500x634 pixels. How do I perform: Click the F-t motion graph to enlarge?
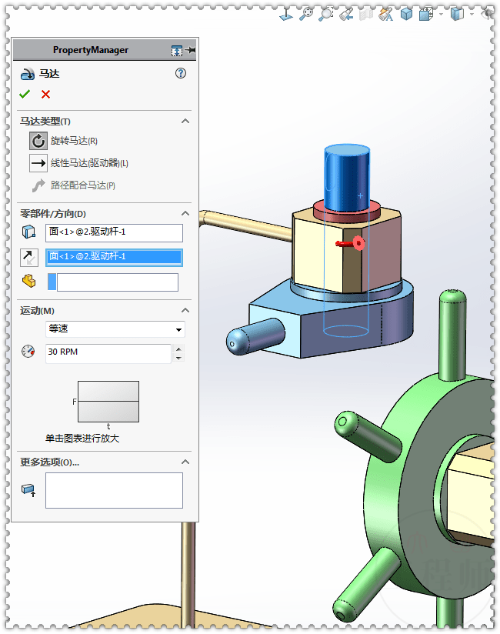[x=108, y=402]
